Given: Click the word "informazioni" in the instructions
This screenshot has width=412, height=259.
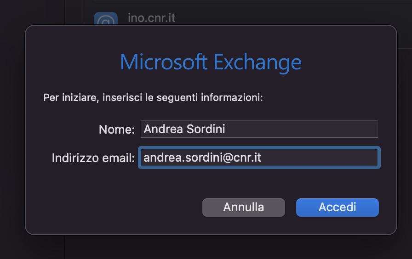Looking at the screenshot, I should [x=232, y=98].
